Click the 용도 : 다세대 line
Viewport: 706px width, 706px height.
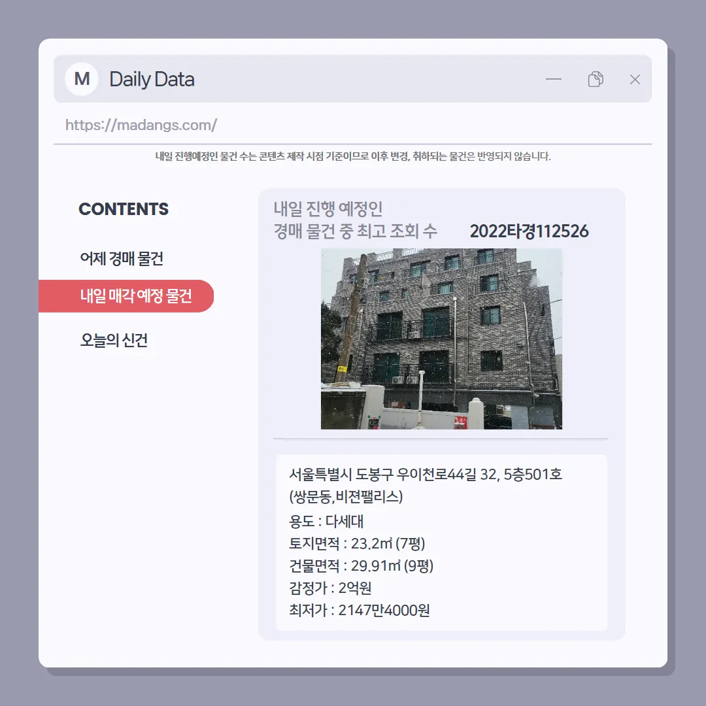[326, 521]
